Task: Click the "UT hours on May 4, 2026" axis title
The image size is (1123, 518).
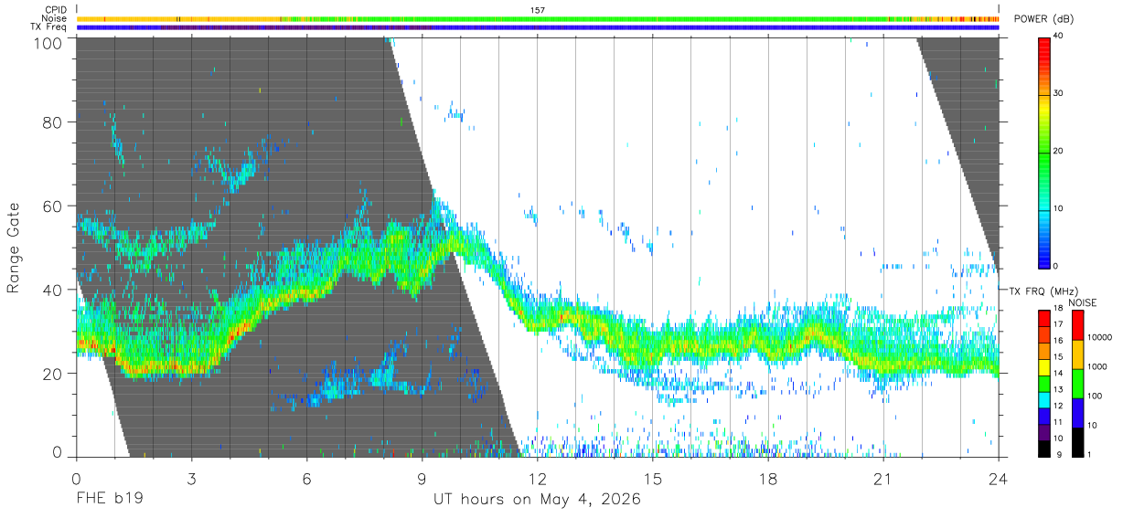Action: point(537,500)
